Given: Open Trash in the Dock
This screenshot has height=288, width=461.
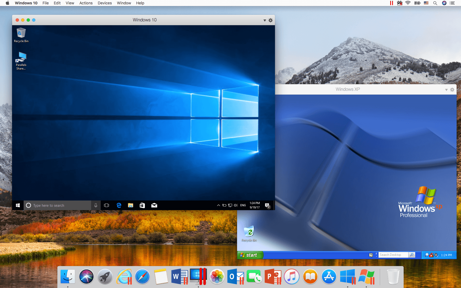Looking at the screenshot, I should 393,276.
